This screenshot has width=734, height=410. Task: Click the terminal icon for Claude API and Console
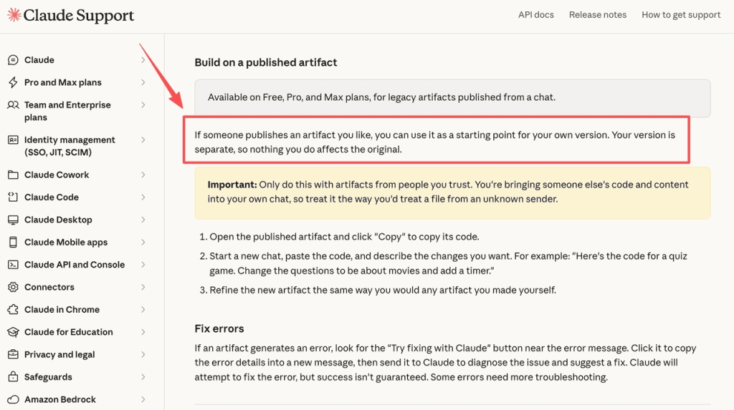(x=13, y=265)
